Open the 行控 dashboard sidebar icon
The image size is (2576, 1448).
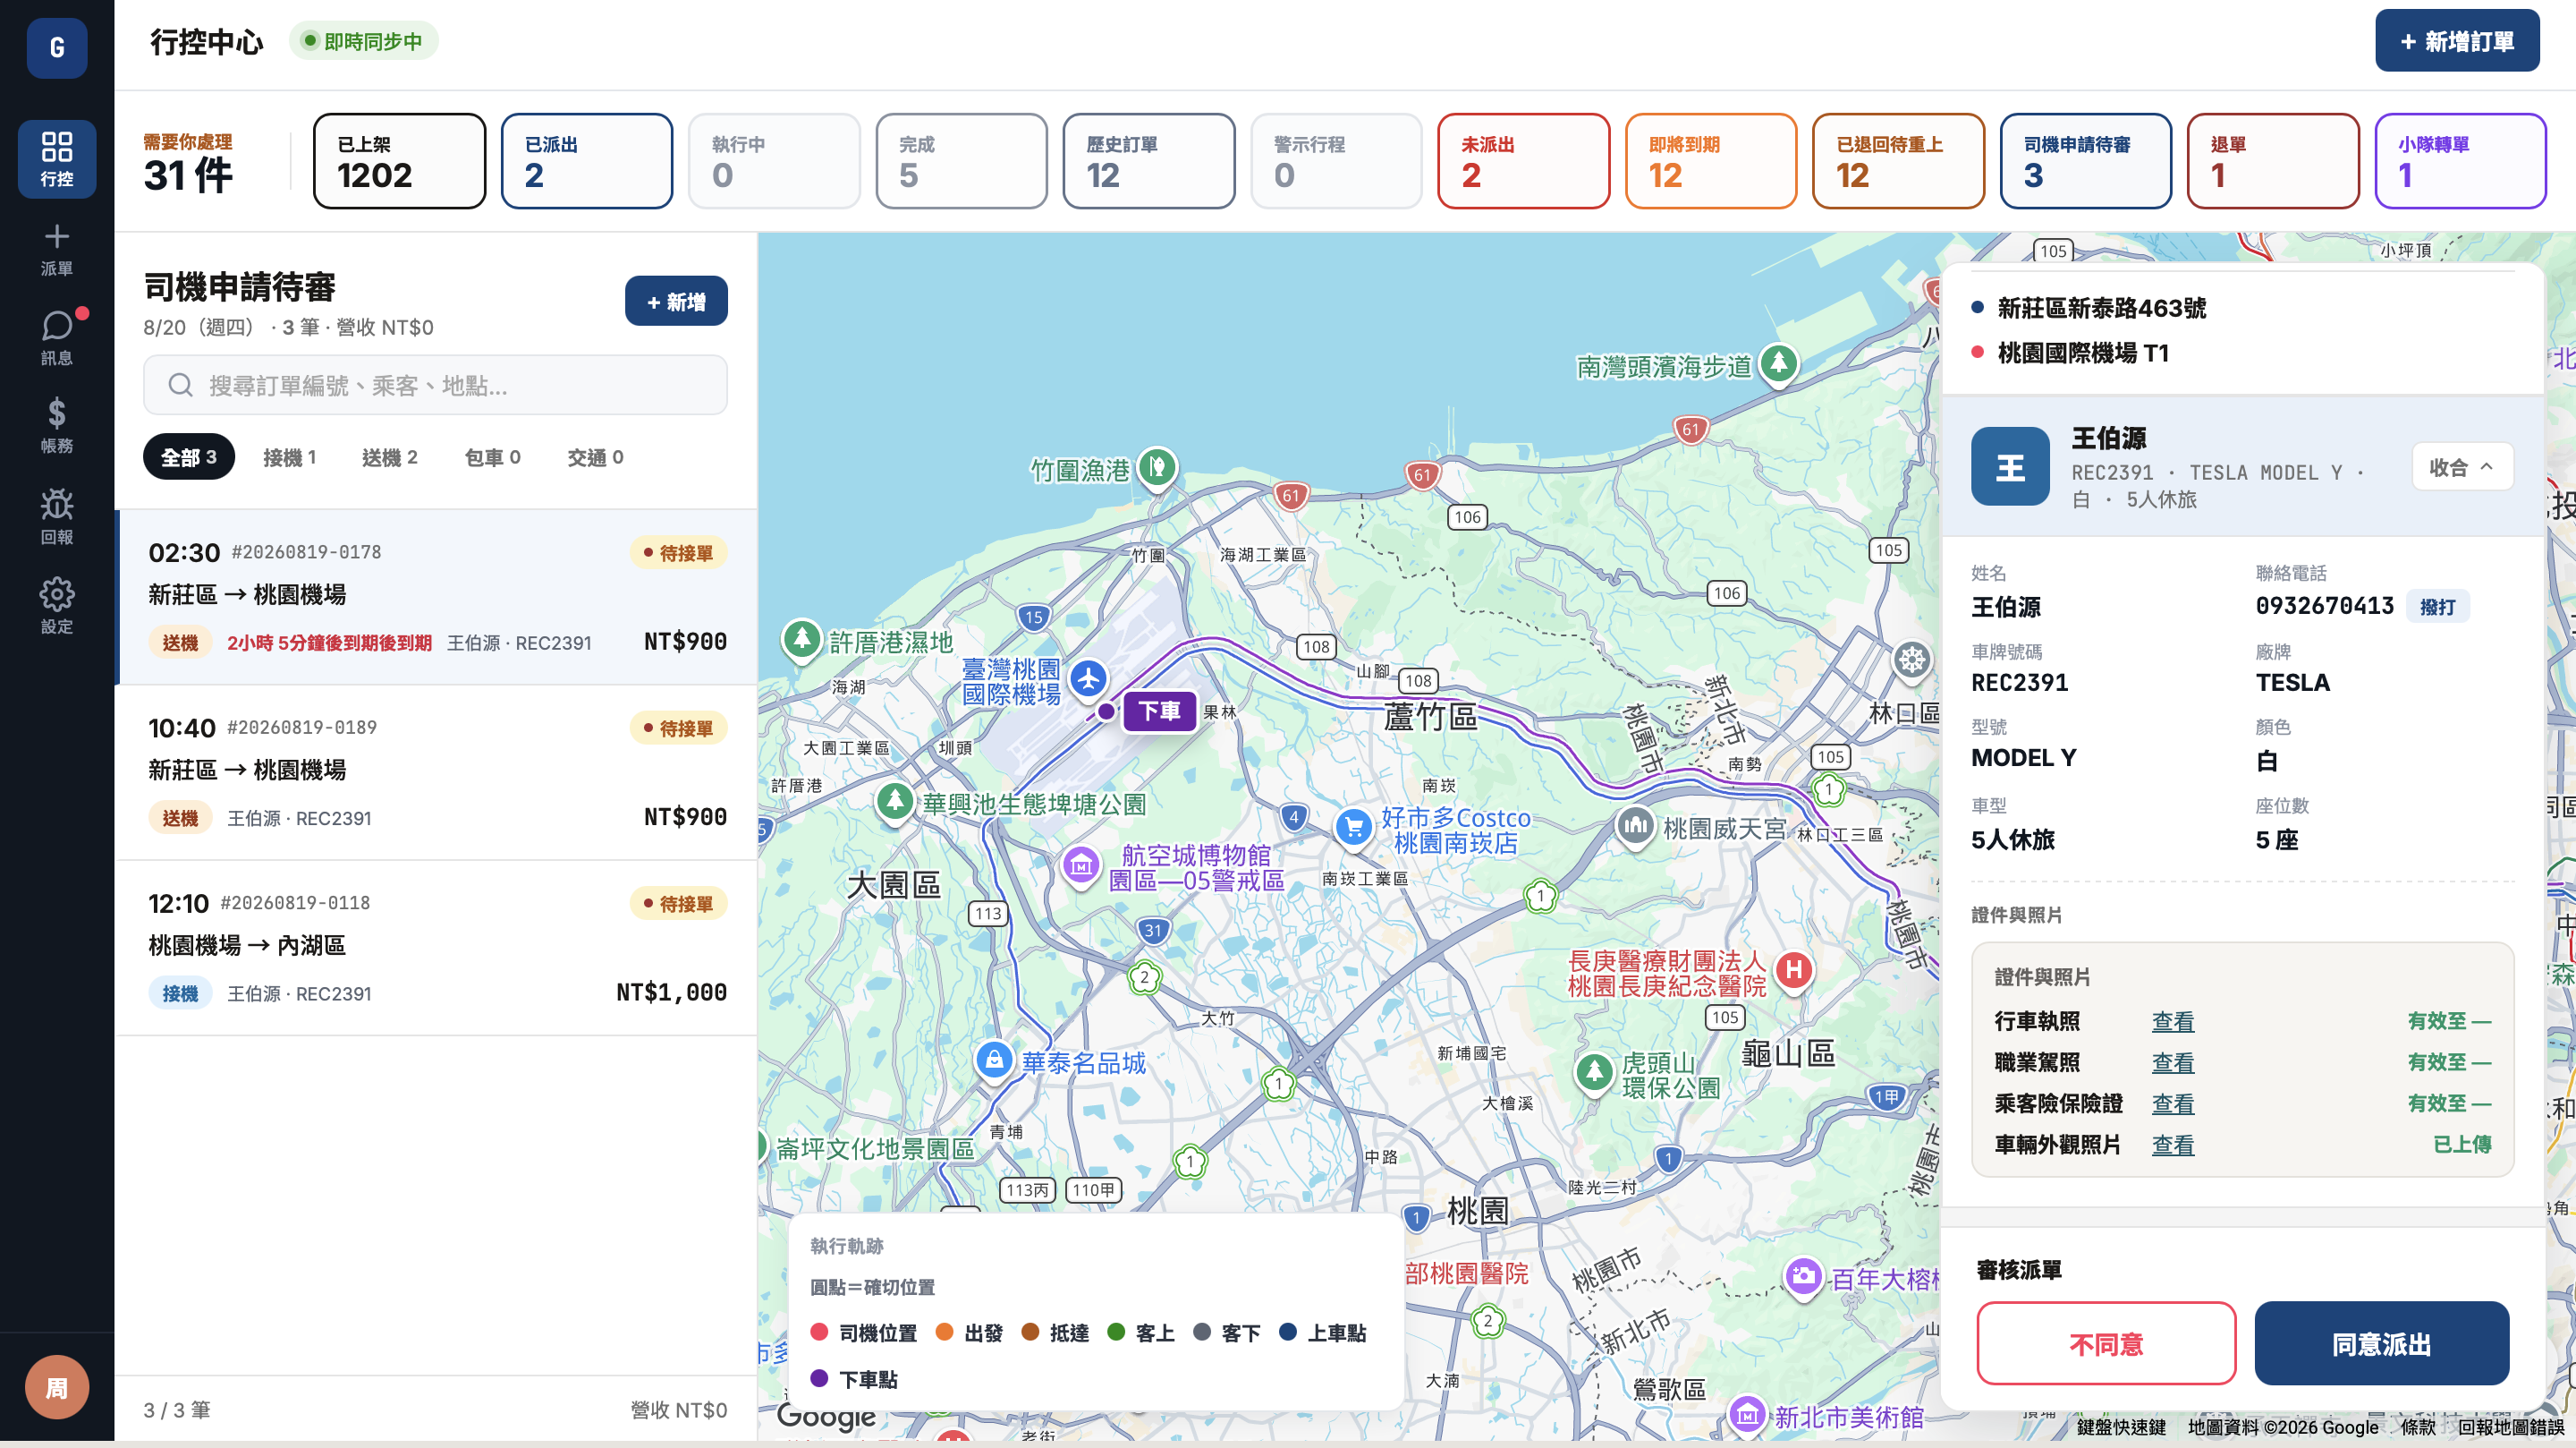tap(57, 159)
